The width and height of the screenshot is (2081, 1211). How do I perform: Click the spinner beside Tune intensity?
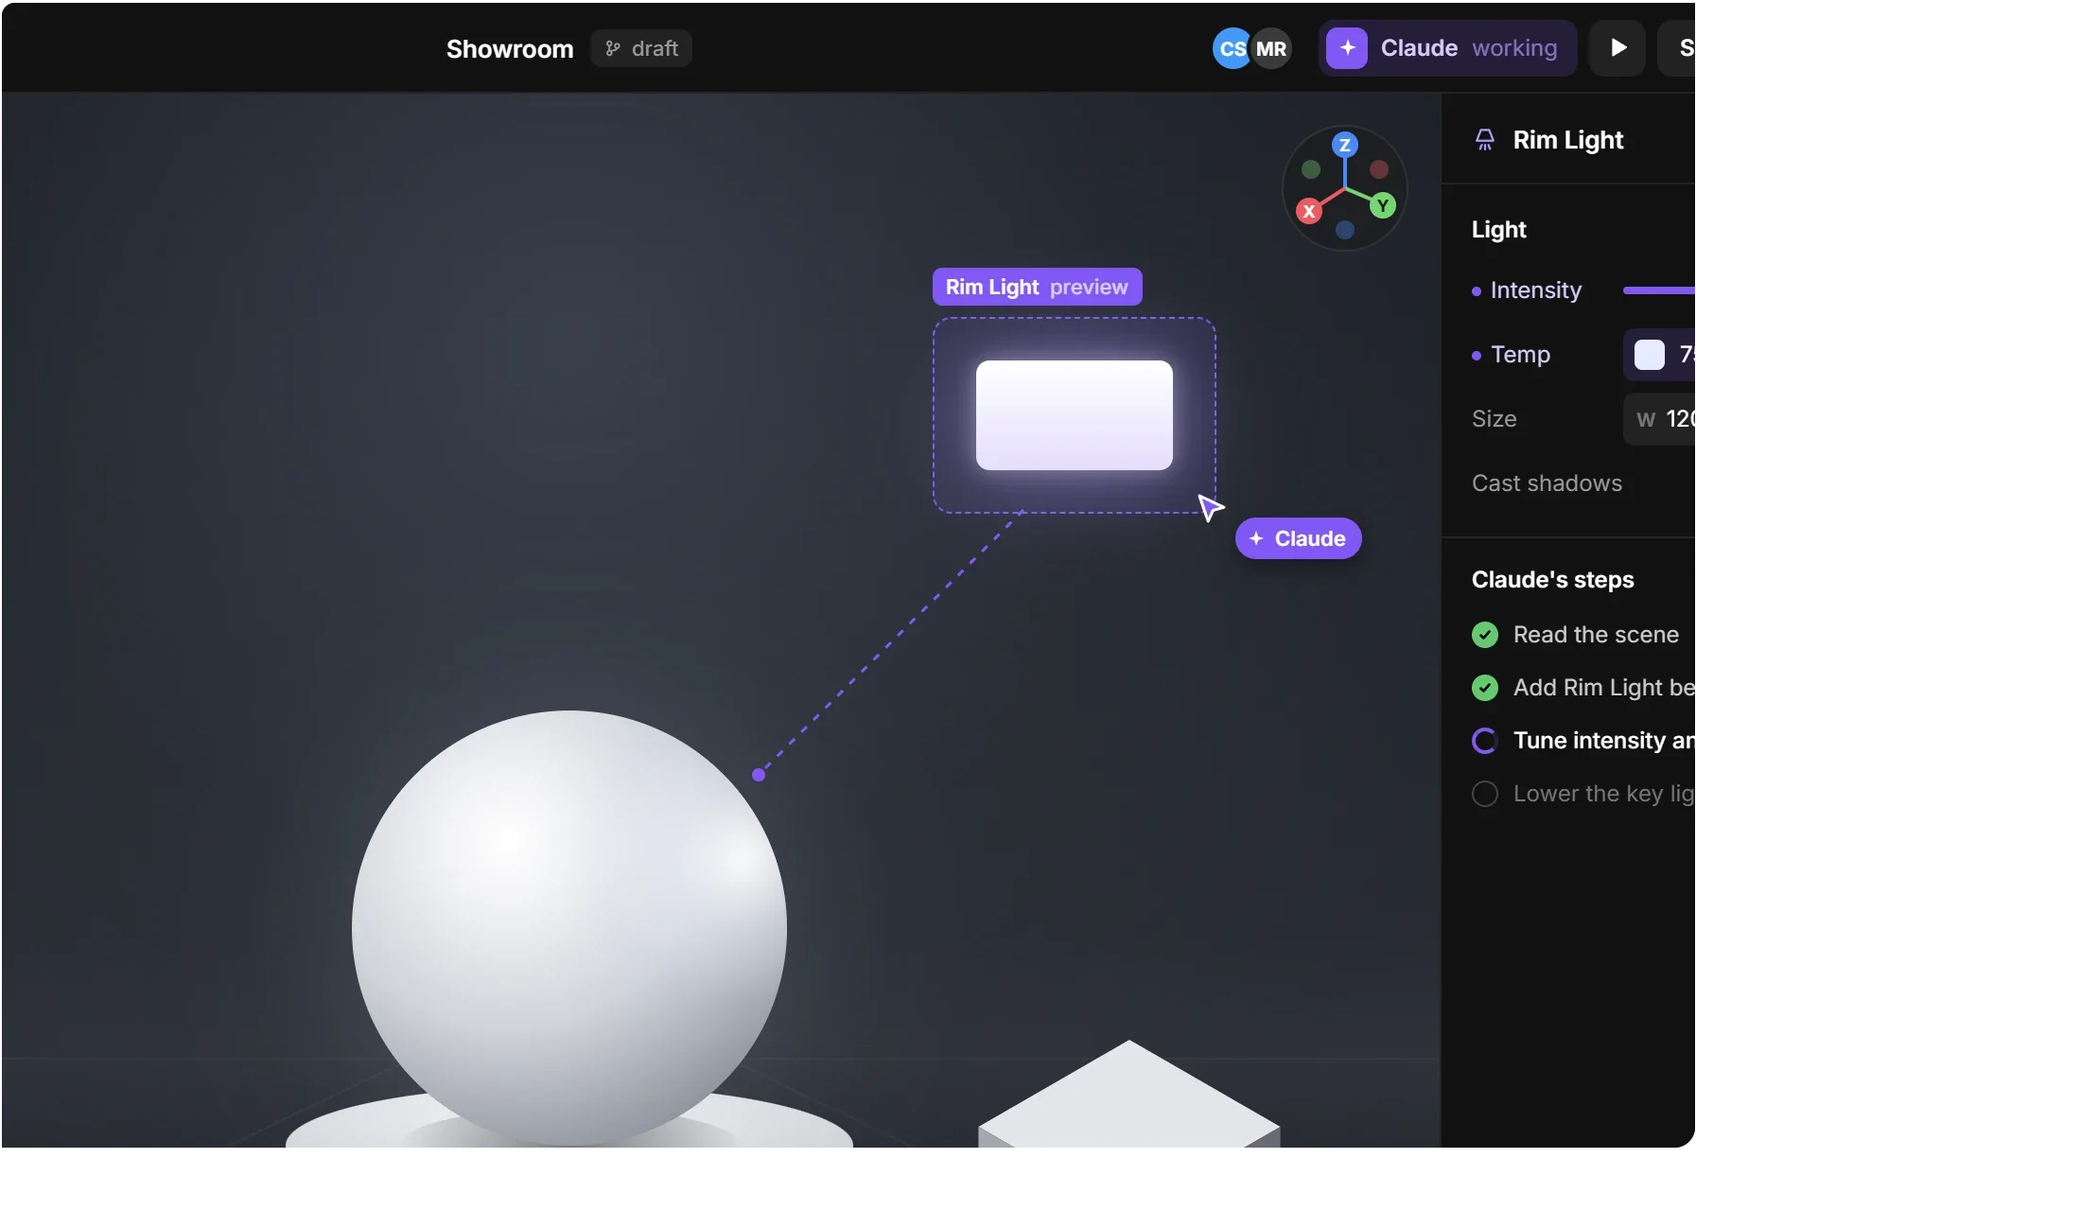[x=1485, y=741]
